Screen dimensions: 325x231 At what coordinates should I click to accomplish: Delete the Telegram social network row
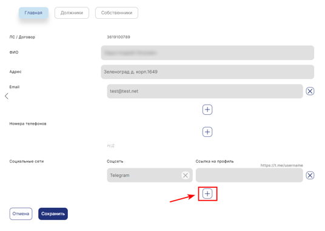pos(310,175)
